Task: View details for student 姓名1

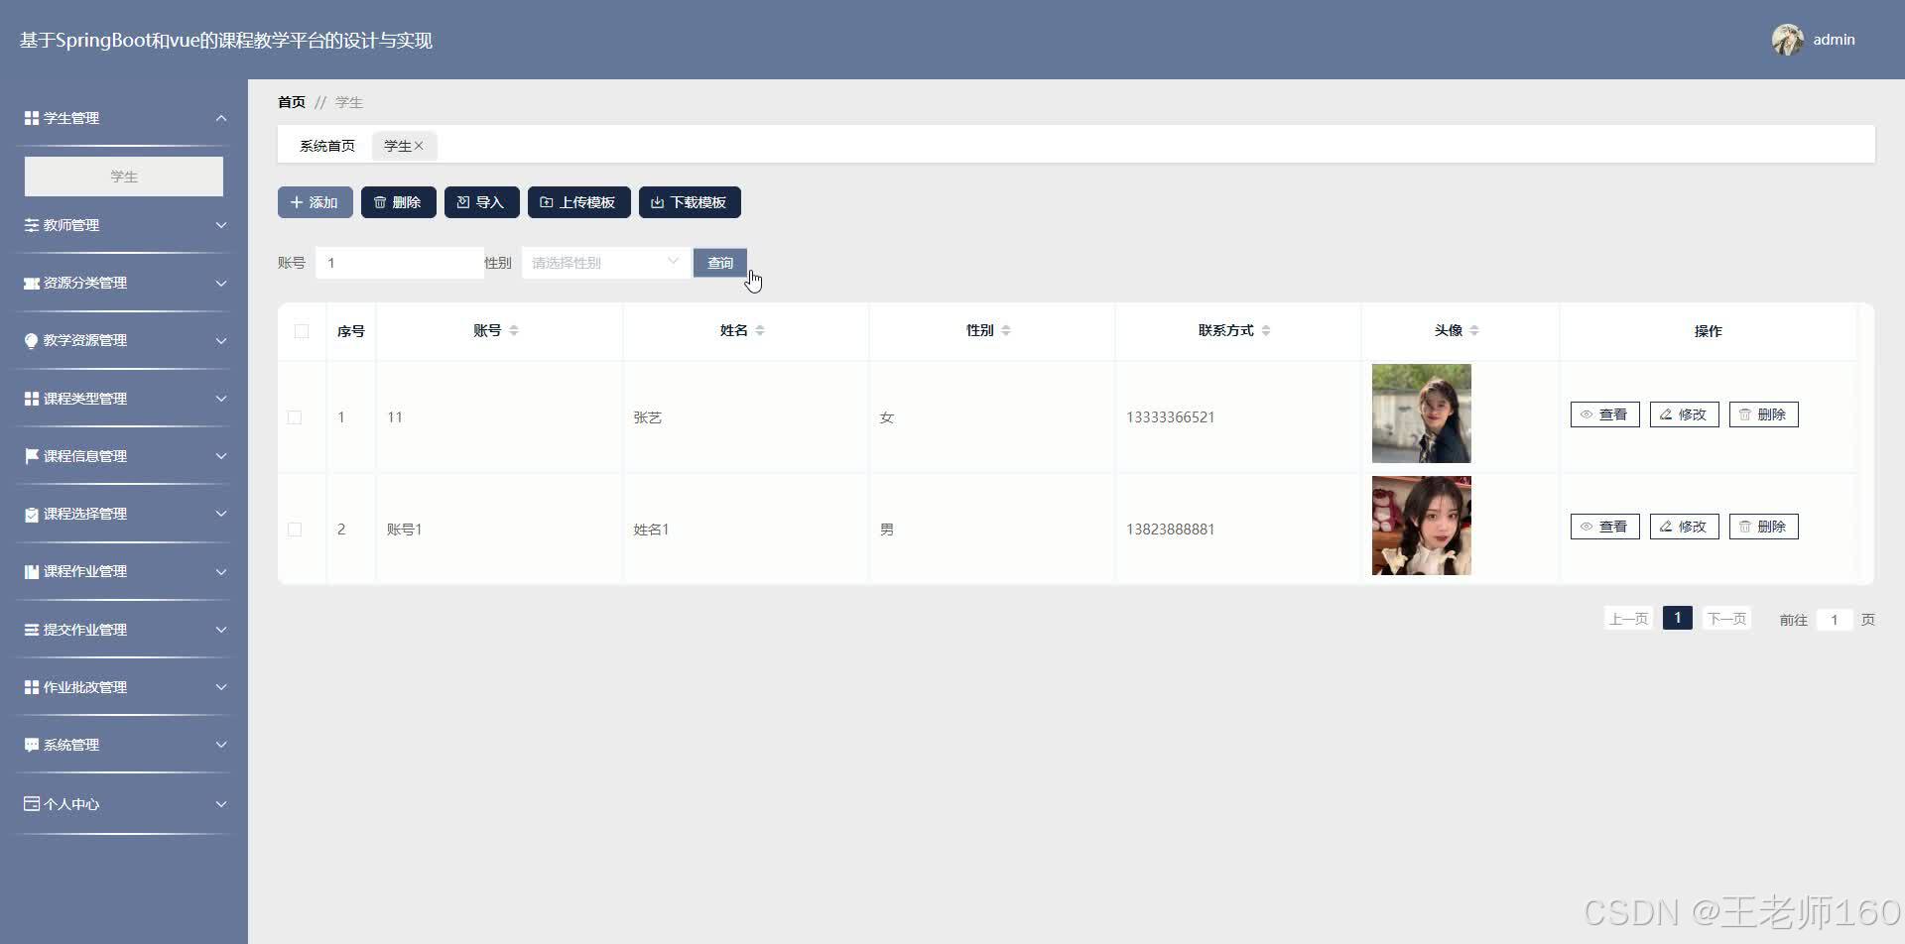Action: (x=1605, y=527)
